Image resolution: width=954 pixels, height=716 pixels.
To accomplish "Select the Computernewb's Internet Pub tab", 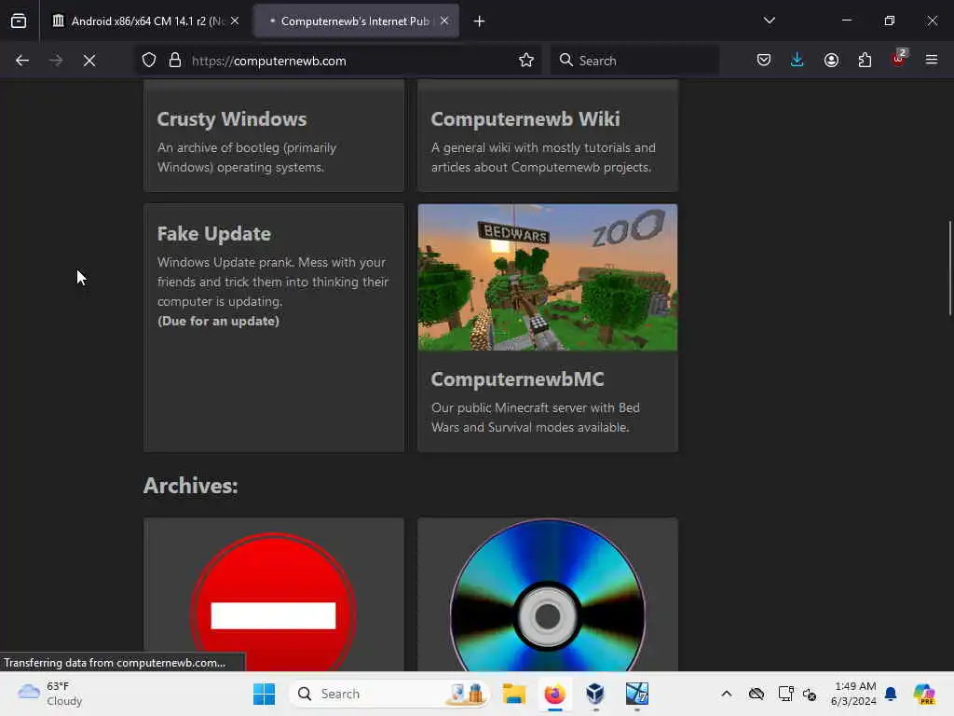I will click(357, 21).
